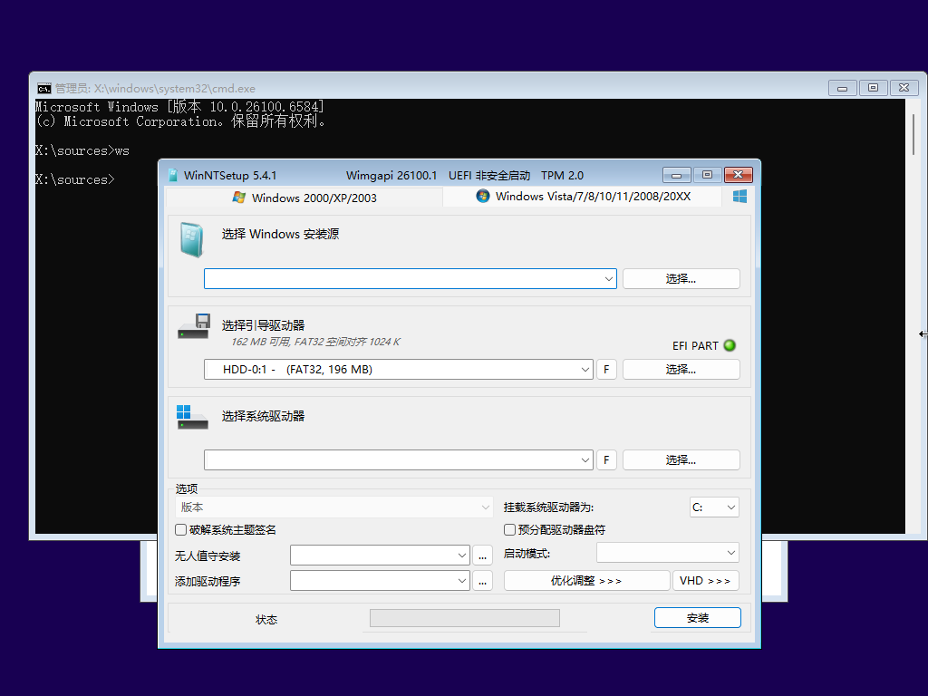Click the ... browse button for 无人值守安装
The image size is (928, 696).
[x=483, y=556]
